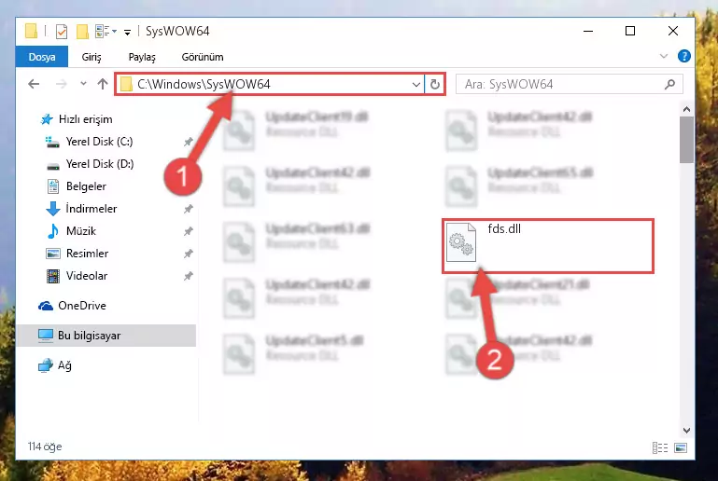Image resolution: width=718 pixels, height=481 pixels.
Task: Click the search magnifier icon
Action: click(x=669, y=85)
